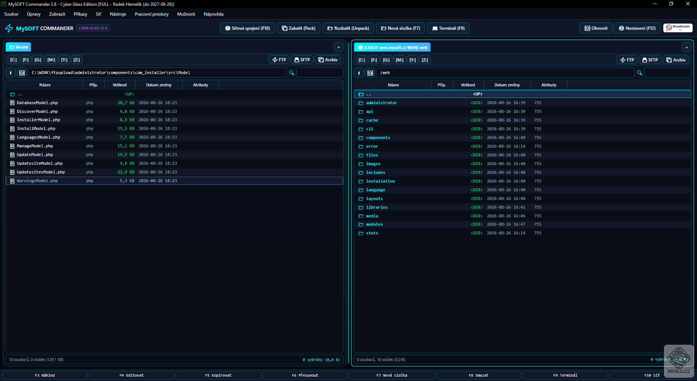Switch left panel to drive M:
The height and width of the screenshot is (381, 697).
(52, 60)
